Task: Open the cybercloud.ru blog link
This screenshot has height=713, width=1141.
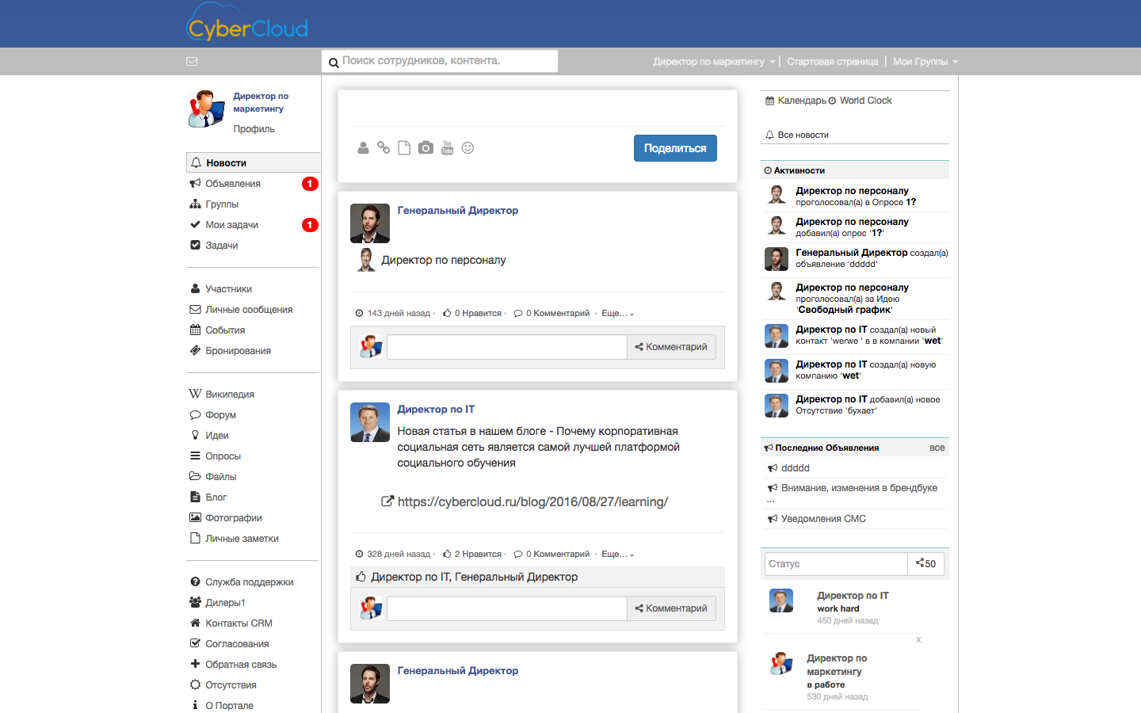Action: (531, 501)
